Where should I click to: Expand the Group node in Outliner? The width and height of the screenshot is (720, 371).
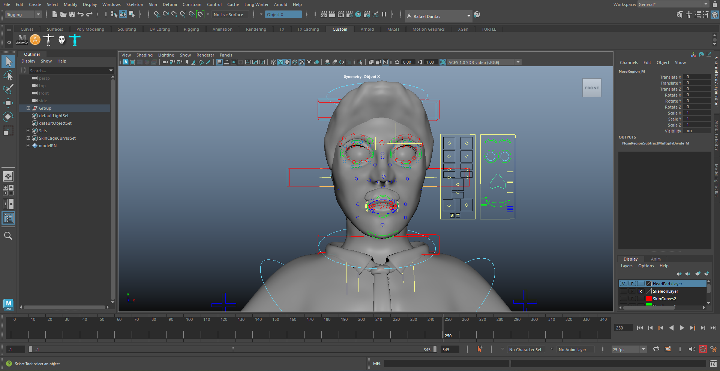[x=28, y=108]
